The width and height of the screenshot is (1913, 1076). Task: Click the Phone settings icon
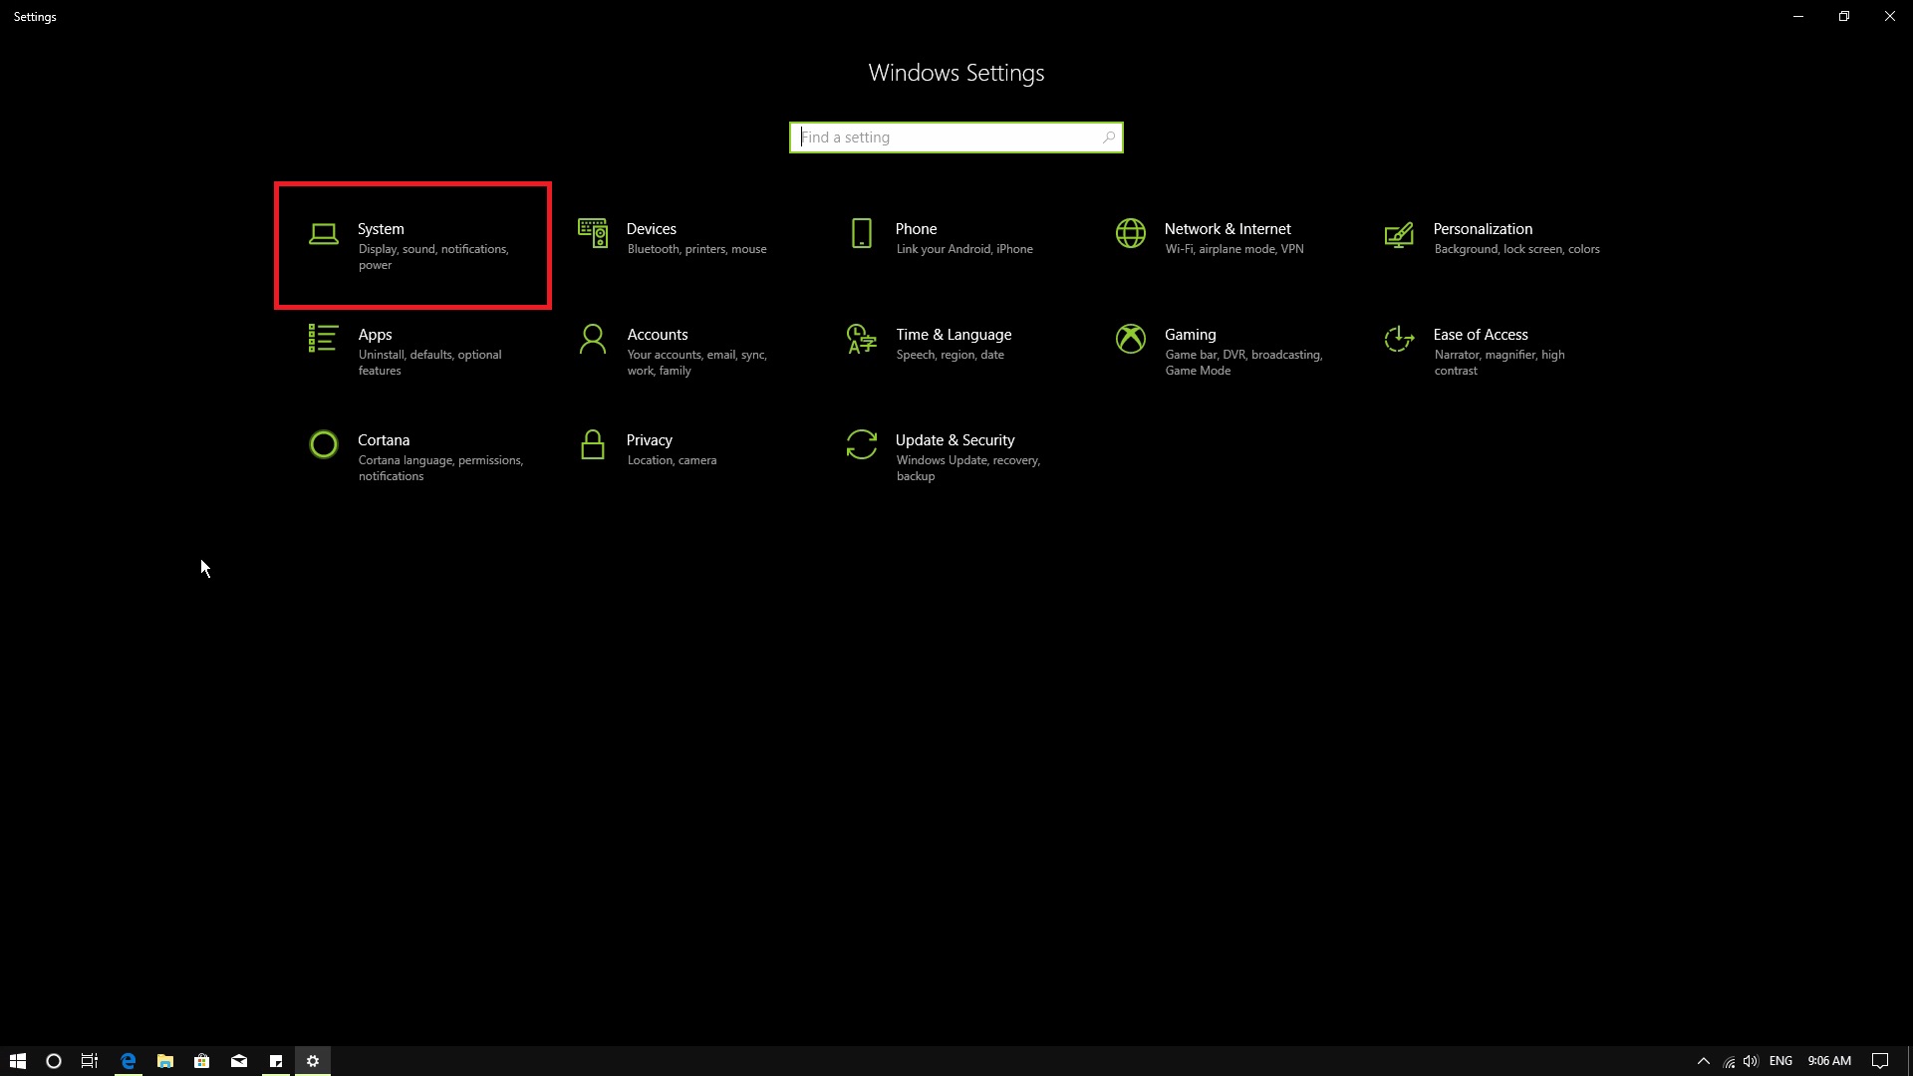click(862, 234)
